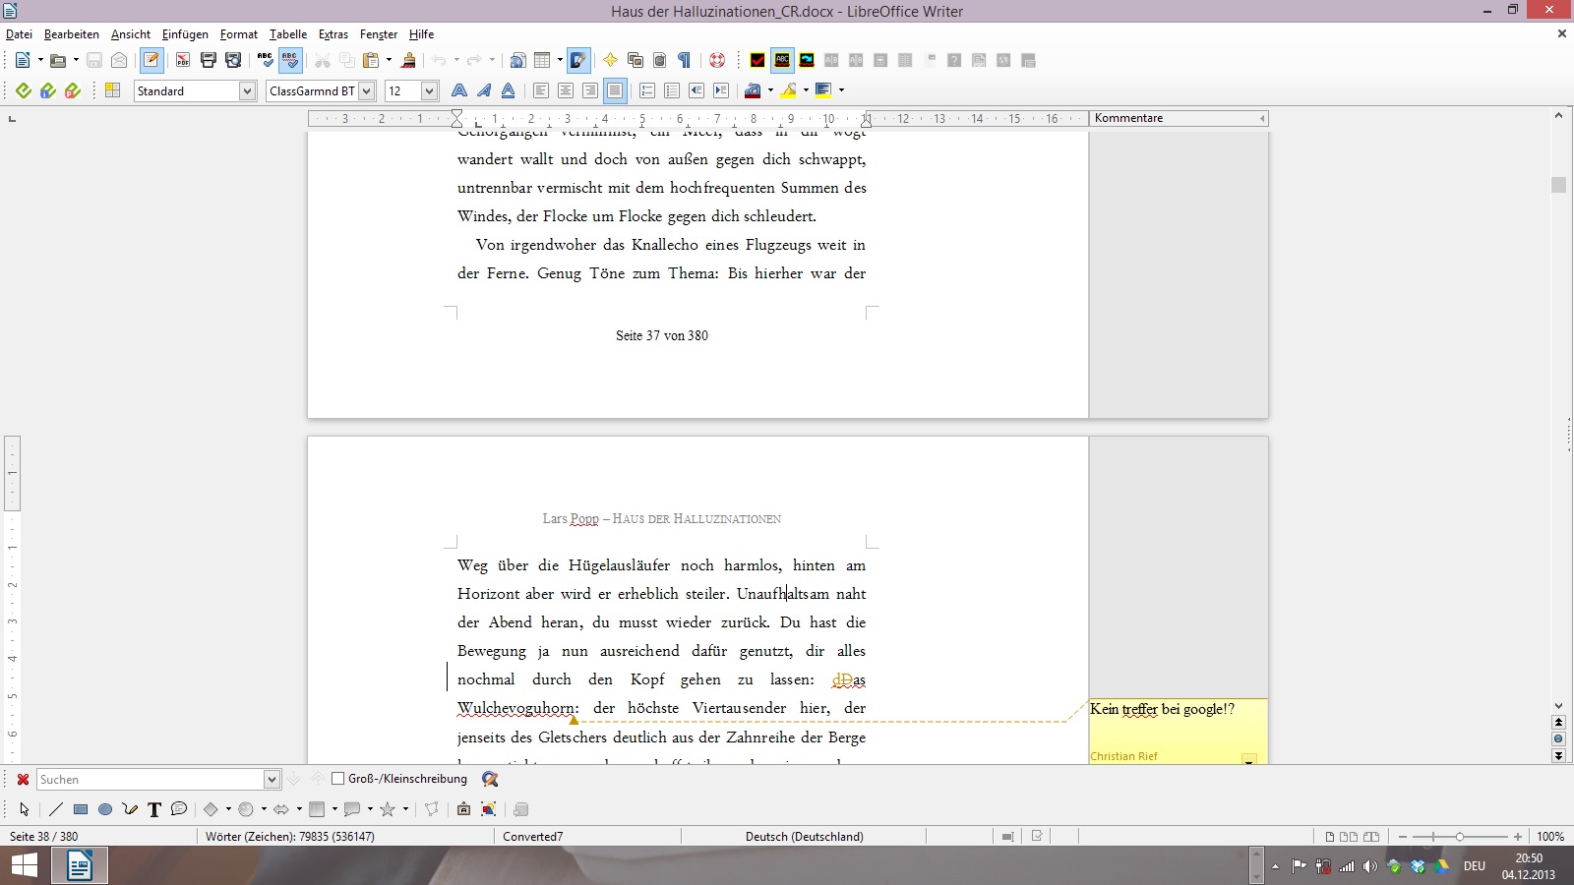Click the Hyperlink icon in toolbar
The image size is (1574, 885).
pos(517,60)
